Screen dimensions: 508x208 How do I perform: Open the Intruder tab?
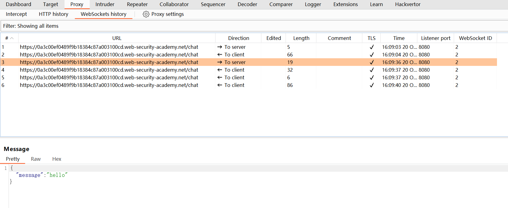tap(105, 4)
